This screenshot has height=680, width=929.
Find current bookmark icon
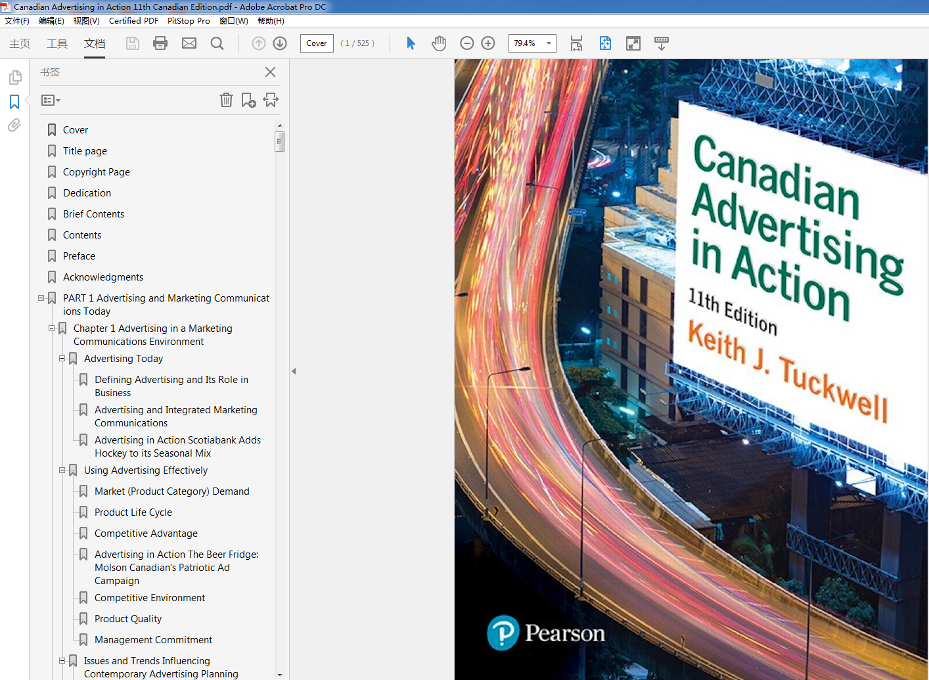[271, 100]
